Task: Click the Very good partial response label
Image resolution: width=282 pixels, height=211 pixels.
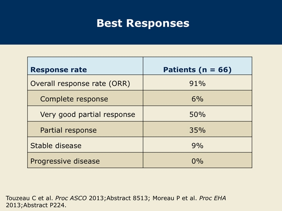Action: coord(87,115)
